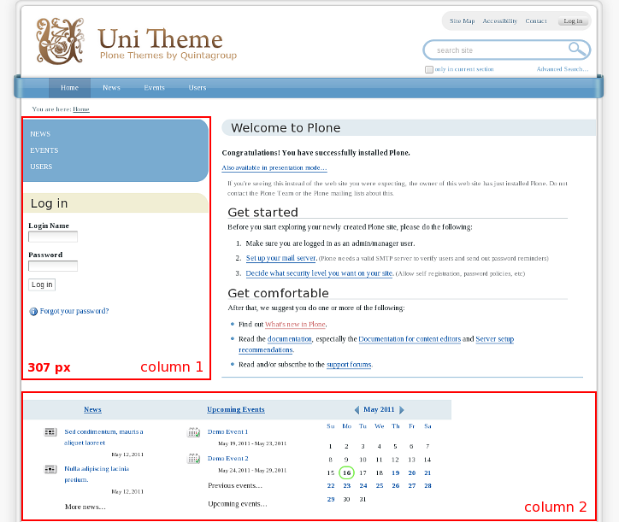The image size is (619, 522).
Task: Open Forgot your password link
Action: pos(74,311)
